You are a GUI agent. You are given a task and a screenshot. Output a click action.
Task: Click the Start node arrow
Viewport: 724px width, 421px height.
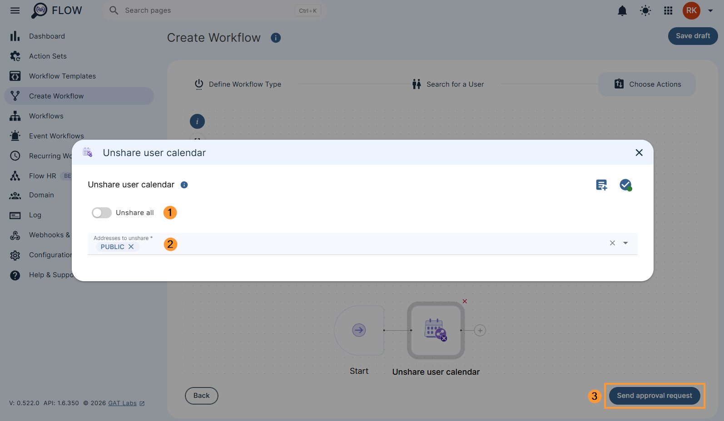coord(359,330)
